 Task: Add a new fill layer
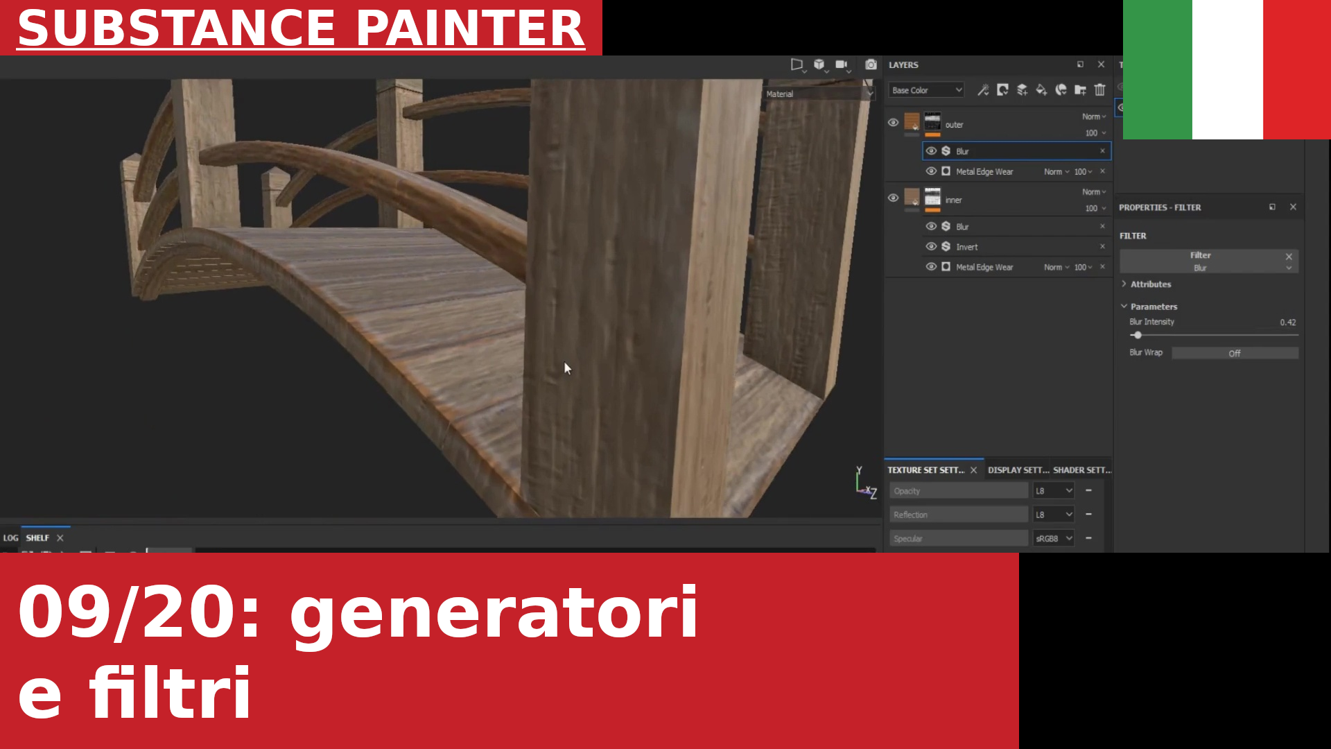(x=1041, y=90)
